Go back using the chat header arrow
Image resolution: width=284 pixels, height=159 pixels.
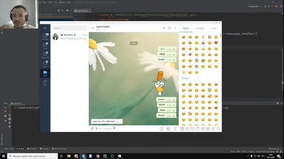click(x=93, y=28)
